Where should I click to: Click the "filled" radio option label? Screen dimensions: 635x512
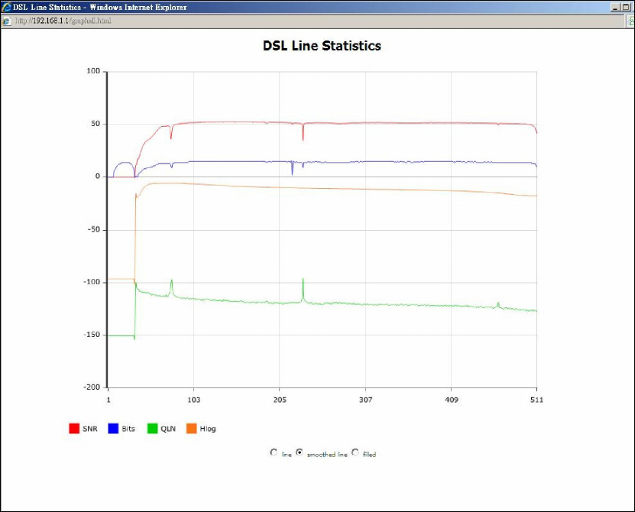(369, 455)
